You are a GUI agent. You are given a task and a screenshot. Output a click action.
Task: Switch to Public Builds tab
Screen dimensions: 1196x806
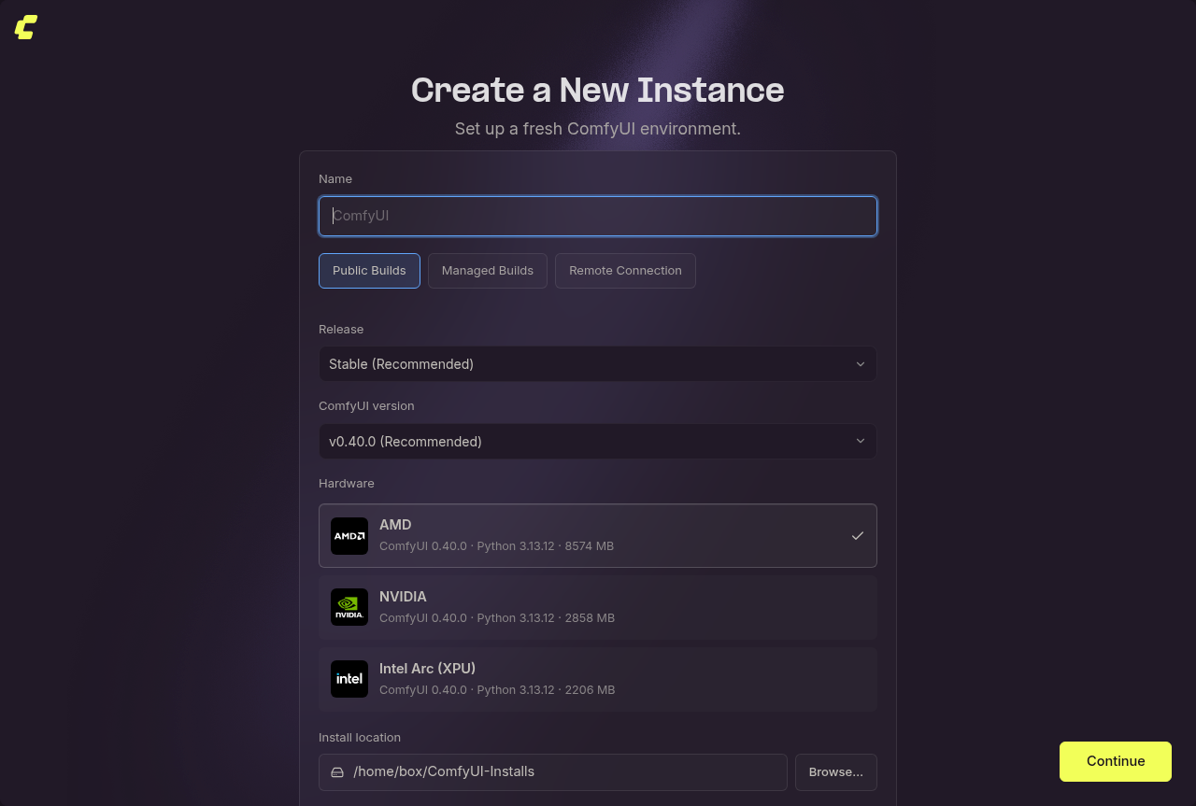point(369,271)
